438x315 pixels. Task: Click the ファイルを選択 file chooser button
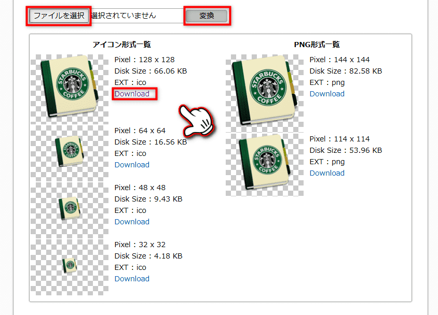[x=59, y=16]
